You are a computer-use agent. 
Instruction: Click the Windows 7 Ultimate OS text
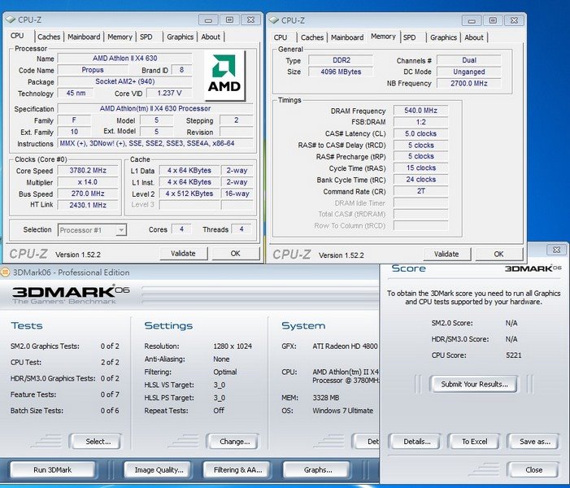click(343, 411)
